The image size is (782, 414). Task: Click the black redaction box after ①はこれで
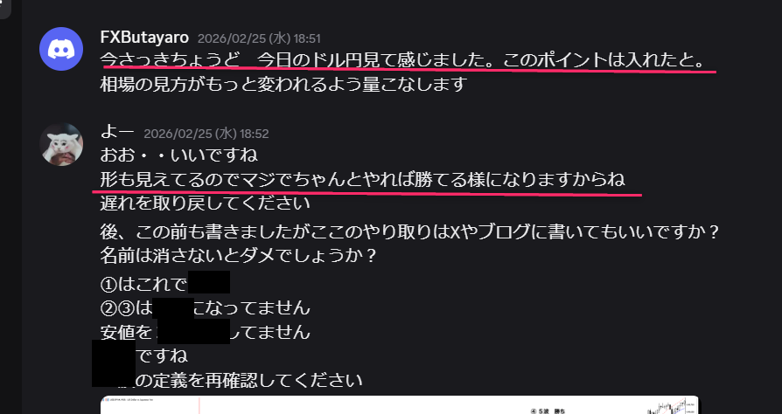click(209, 282)
